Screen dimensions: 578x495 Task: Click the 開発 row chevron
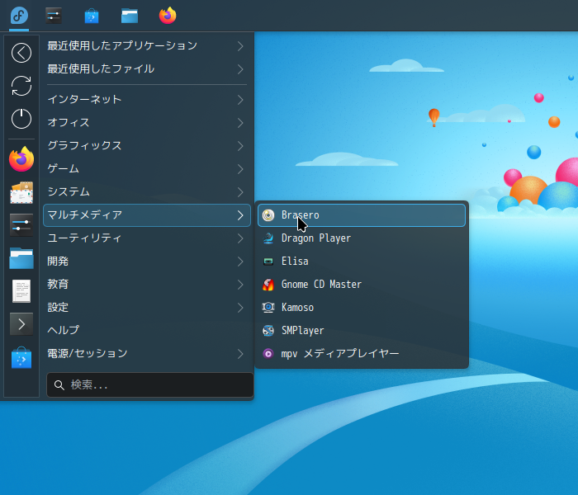click(240, 262)
